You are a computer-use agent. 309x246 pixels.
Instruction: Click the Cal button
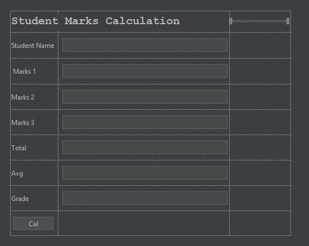pos(33,223)
